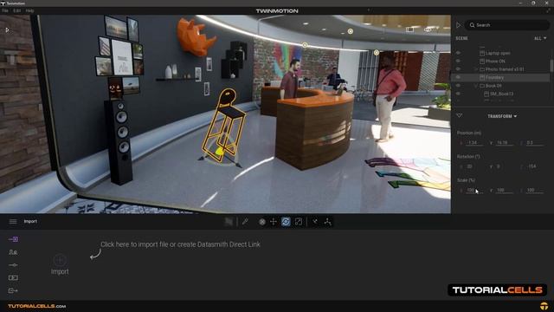Toggle visibility of Phone ON
Screen dimensions: 554x312
(458, 62)
